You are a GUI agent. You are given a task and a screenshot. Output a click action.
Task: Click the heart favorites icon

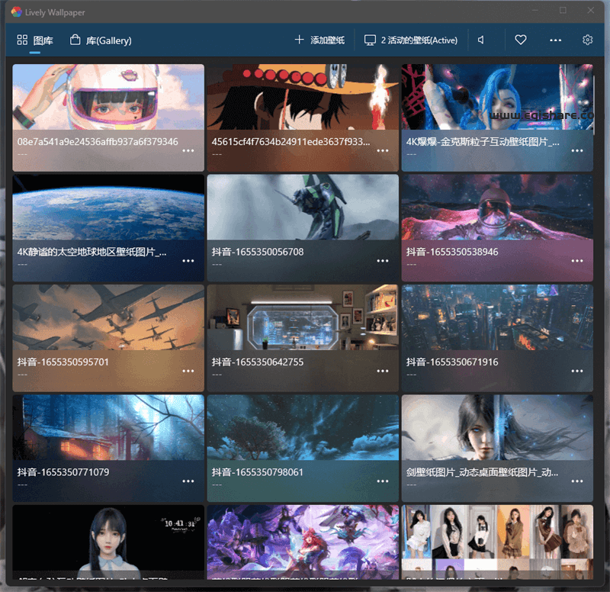521,40
